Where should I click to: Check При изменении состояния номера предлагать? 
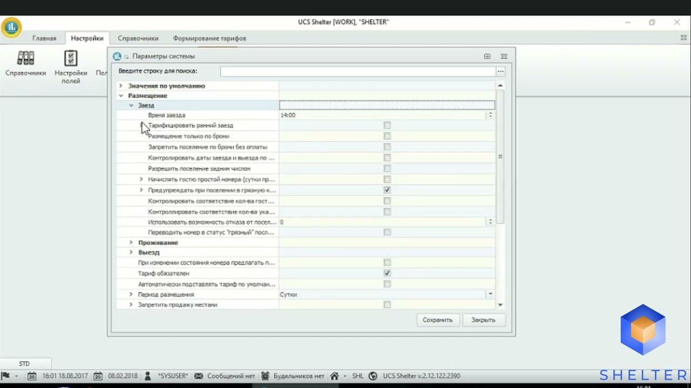tap(387, 262)
